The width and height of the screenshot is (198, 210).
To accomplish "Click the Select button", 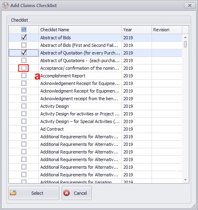I will point(34,193).
